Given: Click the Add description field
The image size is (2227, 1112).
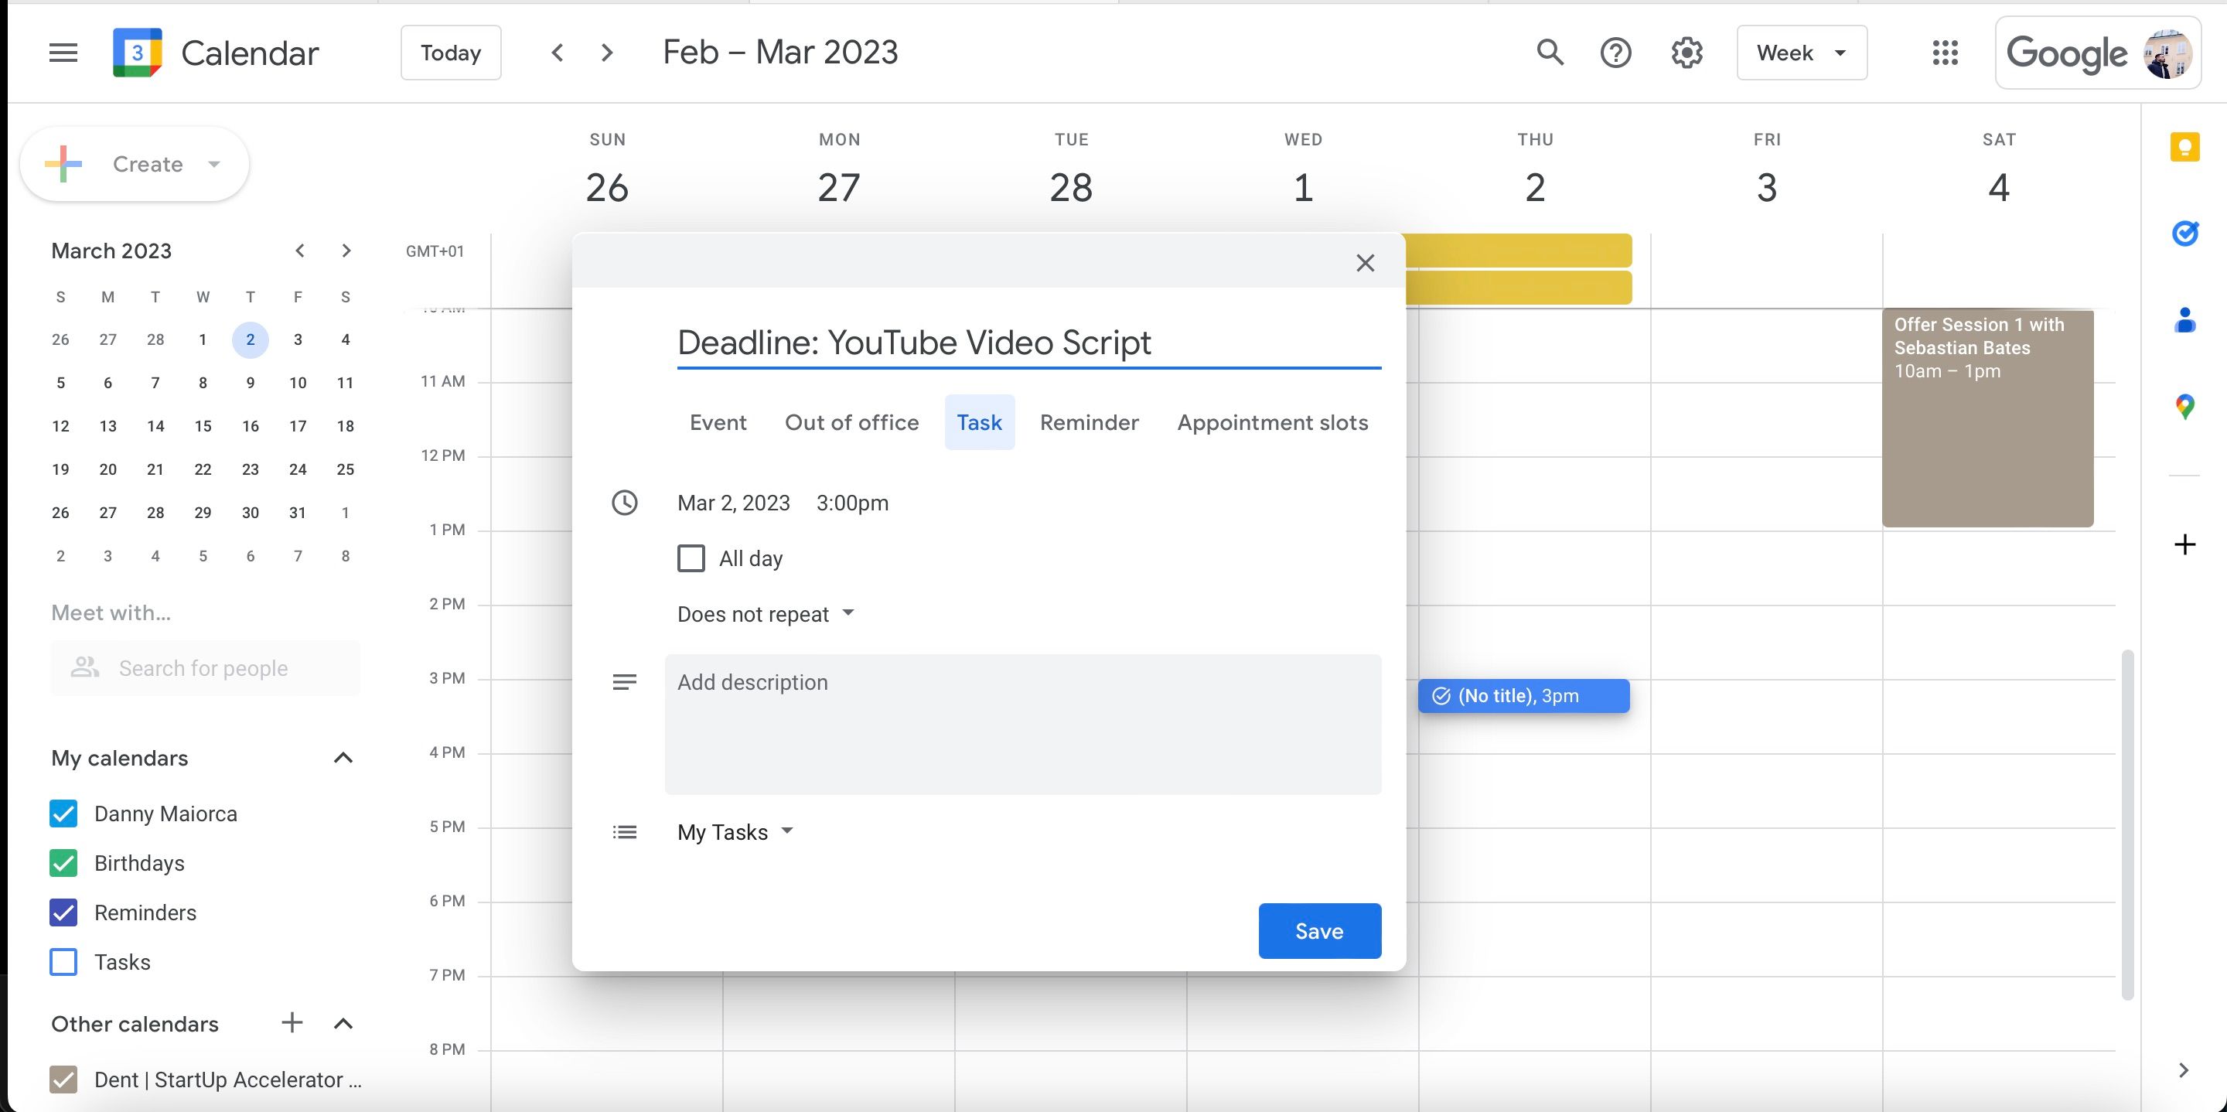Looking at the screenshot, I should (x=1021, y=724).
